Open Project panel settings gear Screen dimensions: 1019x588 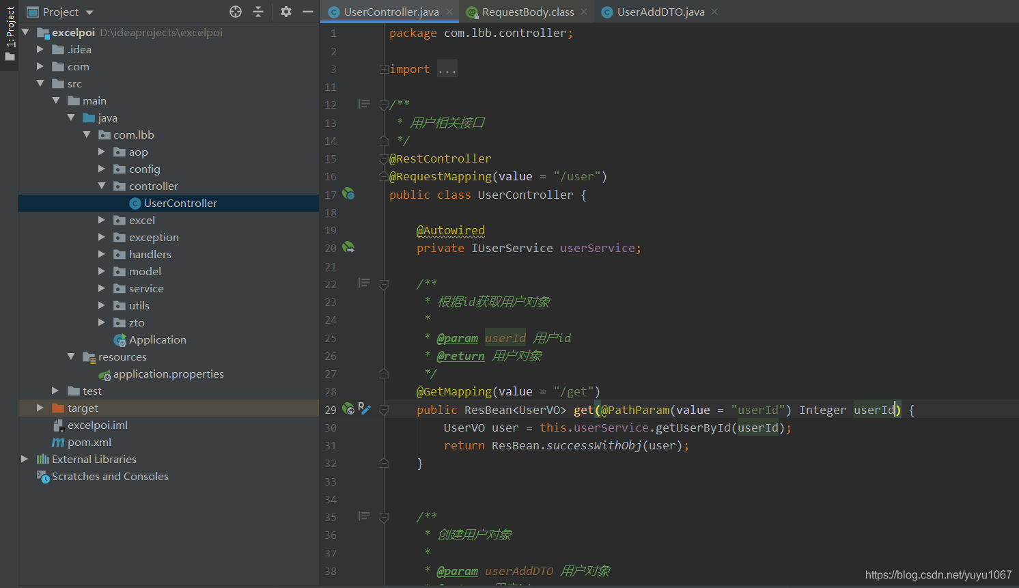coord(286,12)
